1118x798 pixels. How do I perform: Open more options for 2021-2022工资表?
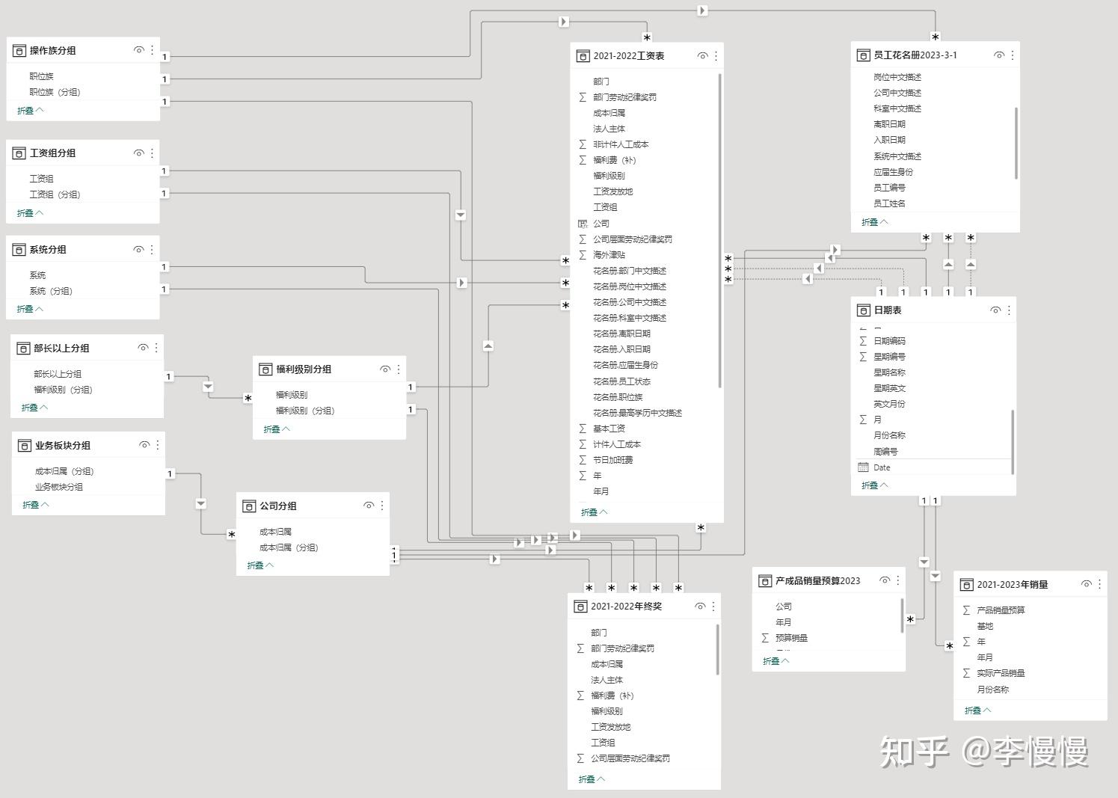[716, 55]
